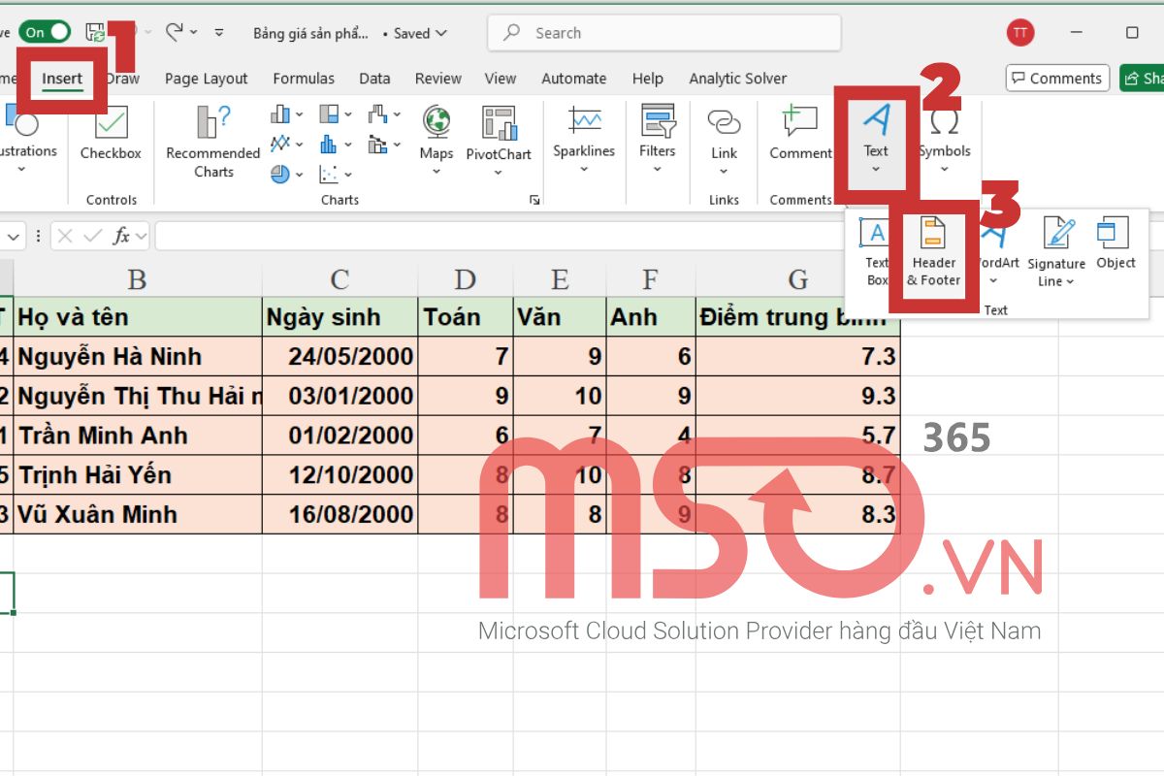Select date cell 16/08/2000
Viewport: 1164px width, 776px height.
(339, 514)
